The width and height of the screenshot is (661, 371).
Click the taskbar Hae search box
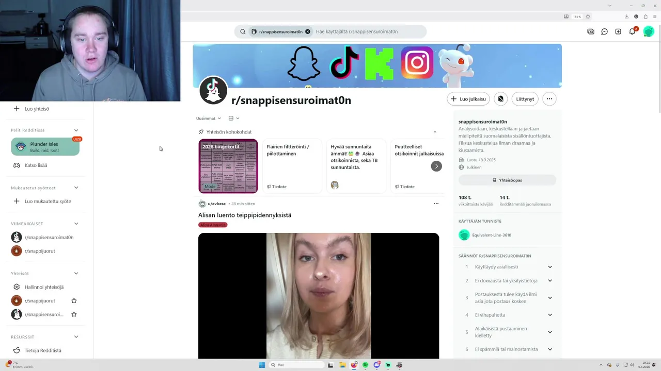click(x=296, y=365)
